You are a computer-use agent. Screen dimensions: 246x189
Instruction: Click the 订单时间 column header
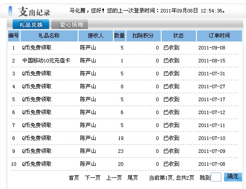click(x=219, y=36)
